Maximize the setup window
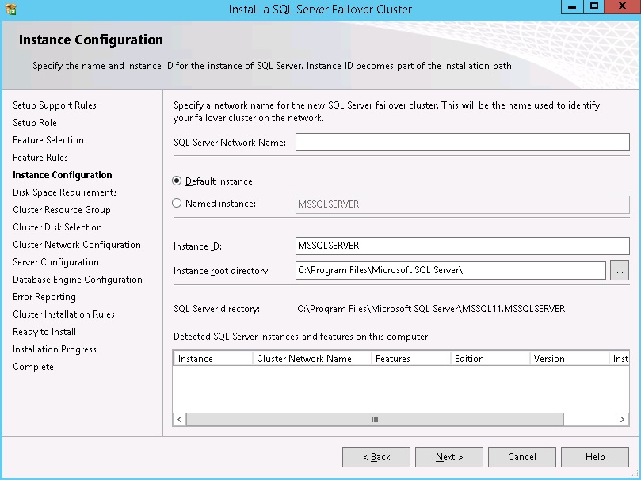Screen dimensions: 641x480 [x=594, y=6]
